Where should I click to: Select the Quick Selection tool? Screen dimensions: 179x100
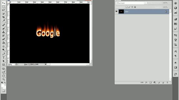[x=4, y=14]
